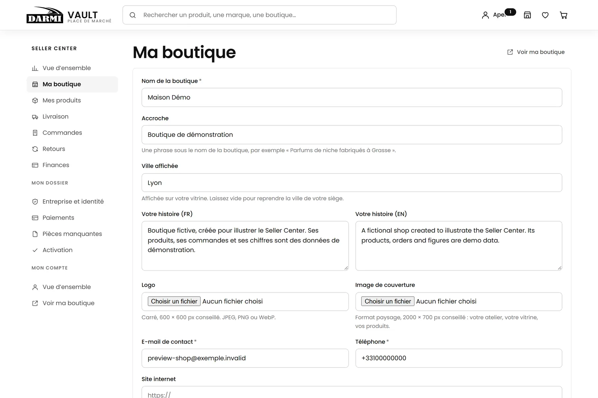Click the MON DOSSIER section label
598x398 pixels.
(50, 183)
